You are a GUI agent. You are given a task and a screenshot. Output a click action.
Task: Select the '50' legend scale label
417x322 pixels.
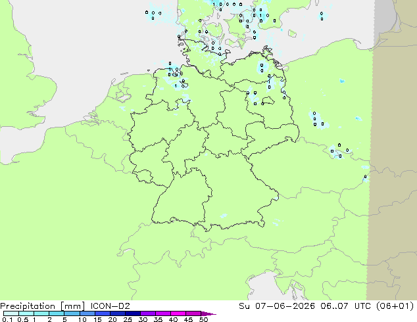[203, 319]
